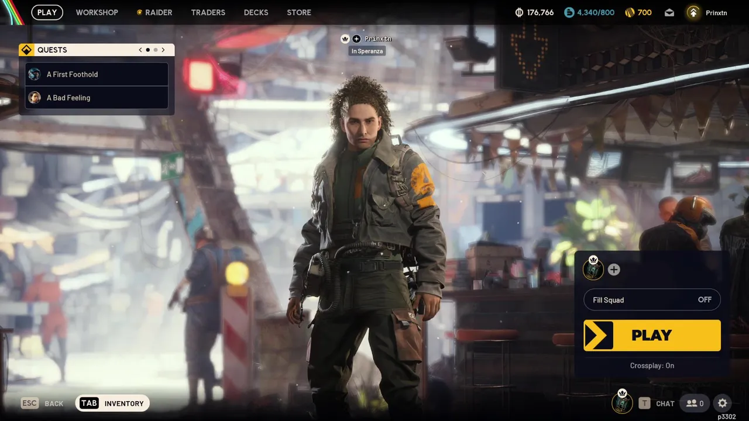The image size is (749, 421).
Task: Click the crown leader icon above character
Action: 345,39
